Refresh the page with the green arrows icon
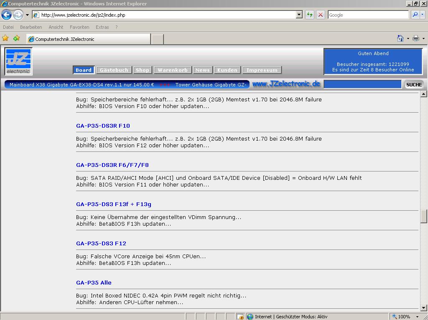The height and width of the screenshot is (320, 428). [310, 15]
